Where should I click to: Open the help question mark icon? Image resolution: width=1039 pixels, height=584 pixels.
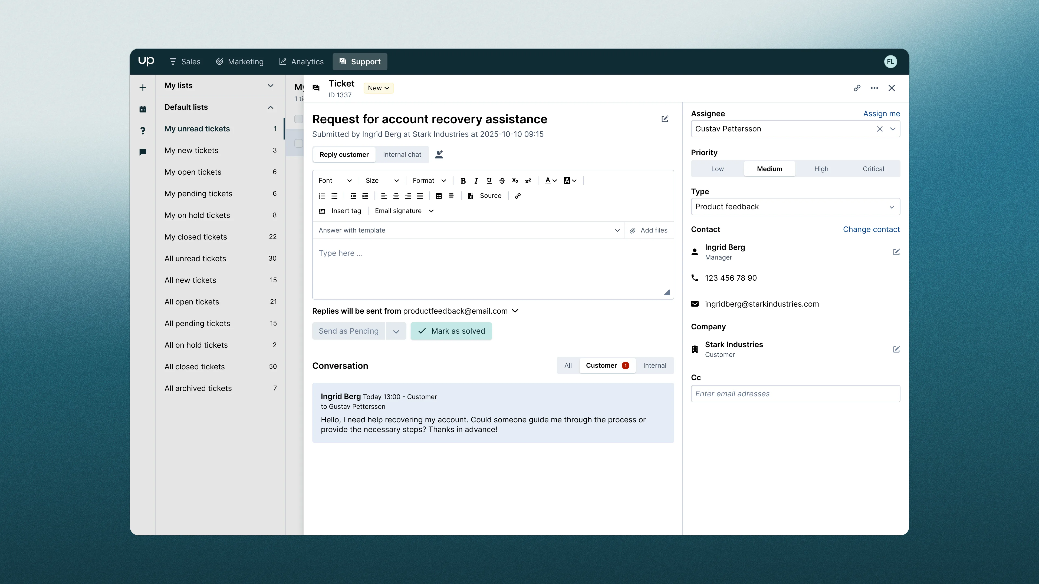click(x=143, y=131)
